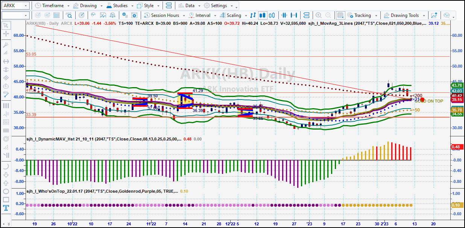Click the edit studies wave icon
This screenshot has height=228, width=465.
coord(103,15)
